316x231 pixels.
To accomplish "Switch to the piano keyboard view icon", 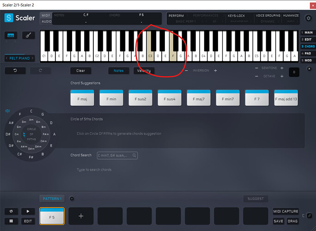I will 11,36.
